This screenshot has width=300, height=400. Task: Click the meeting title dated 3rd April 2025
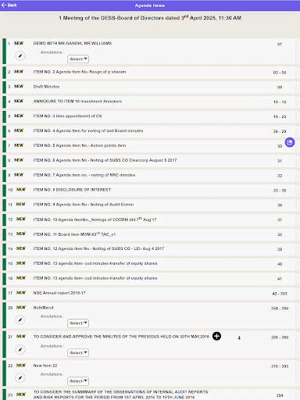click(150, 18)
